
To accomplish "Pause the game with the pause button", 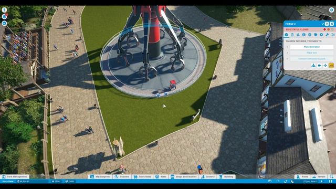I will [330, 181].
